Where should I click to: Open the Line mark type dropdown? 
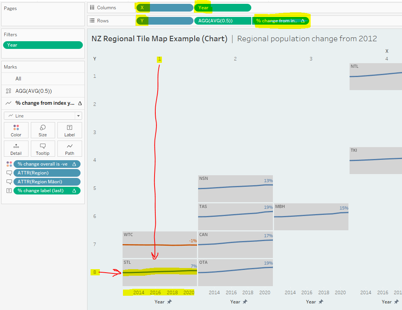coord(43,116)
